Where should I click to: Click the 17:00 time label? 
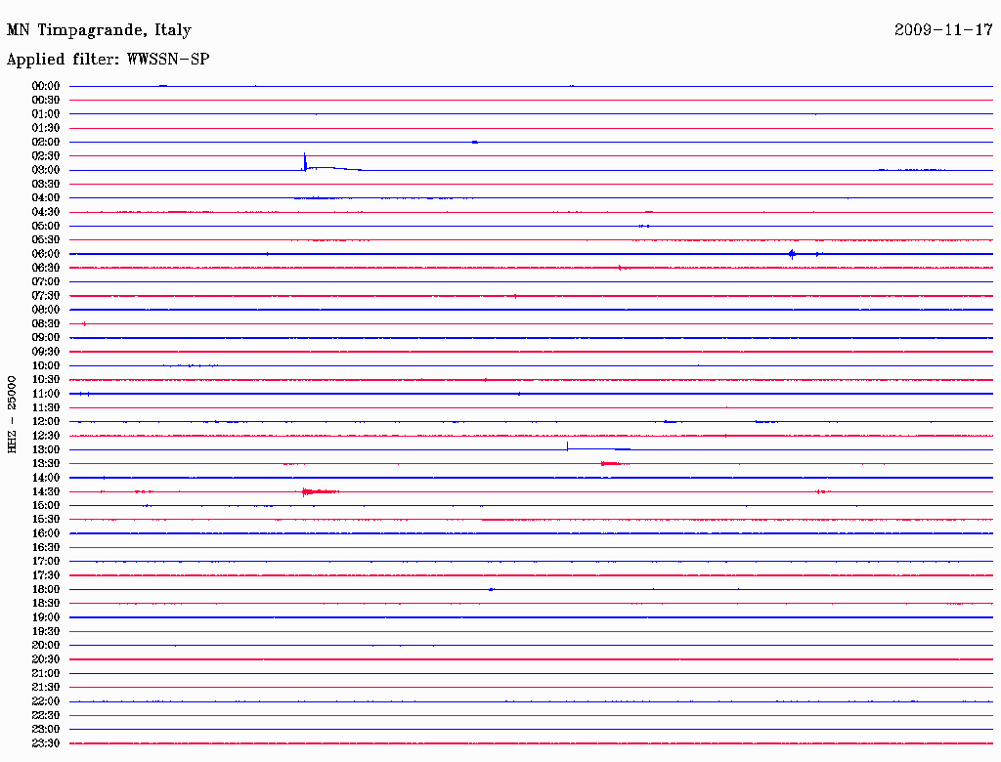[x=46, y=561]
